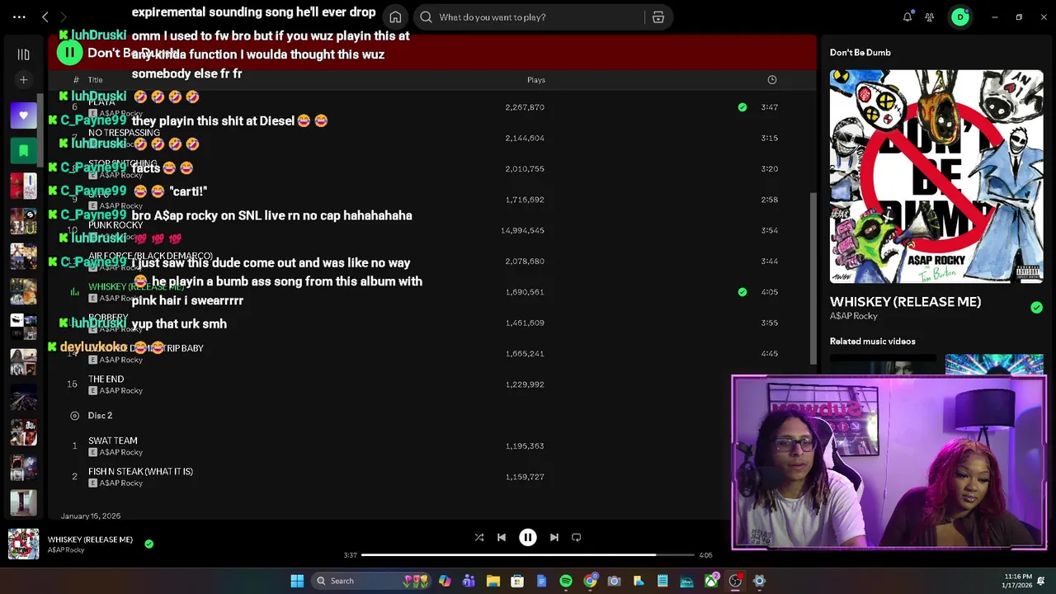Open the Your Episodes bookmark tile
The width and height of the screenshot is (1056, 594).
pos(23,151)
